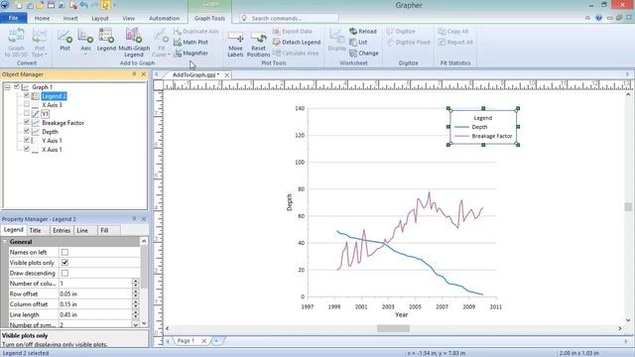Click Copy All fit statistics

coord(453,31)
